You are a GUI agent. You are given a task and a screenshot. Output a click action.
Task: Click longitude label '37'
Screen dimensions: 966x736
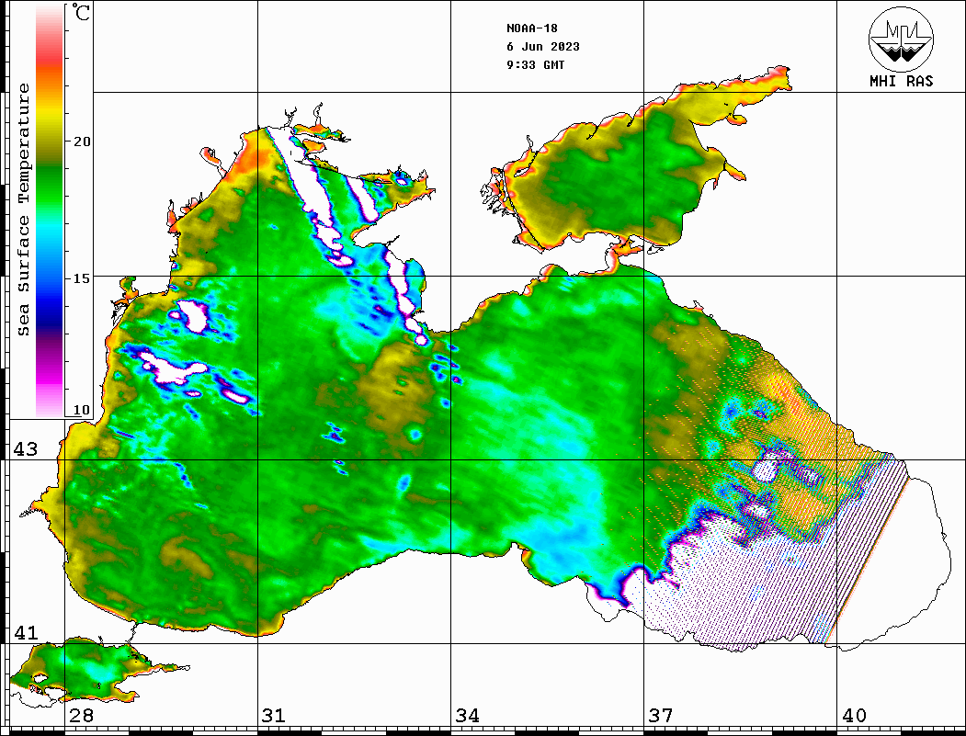point(661,716)
